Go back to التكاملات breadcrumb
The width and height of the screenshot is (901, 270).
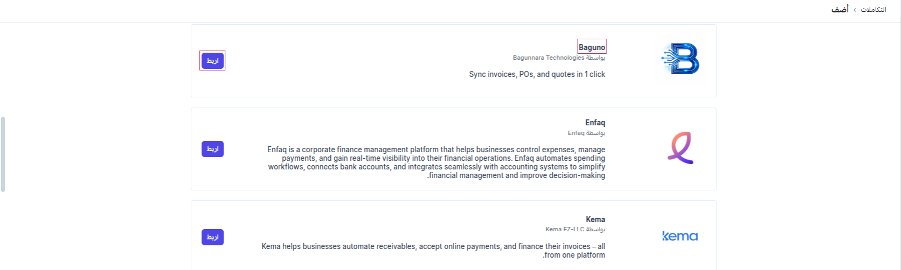pos(873,10)
